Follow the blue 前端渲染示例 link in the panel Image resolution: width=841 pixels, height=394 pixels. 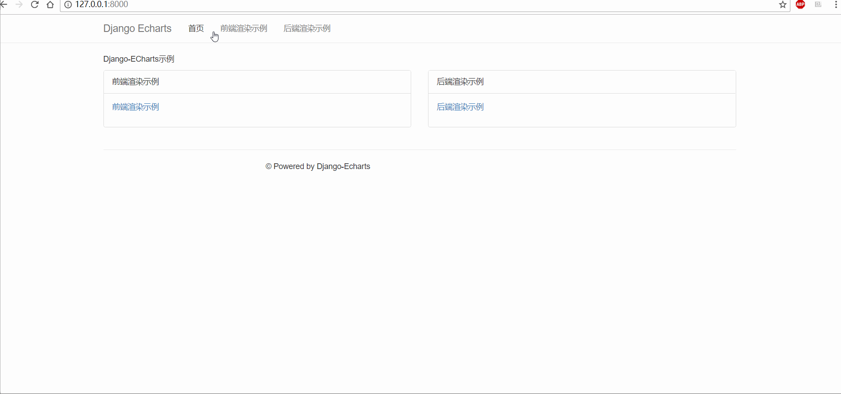135,107
